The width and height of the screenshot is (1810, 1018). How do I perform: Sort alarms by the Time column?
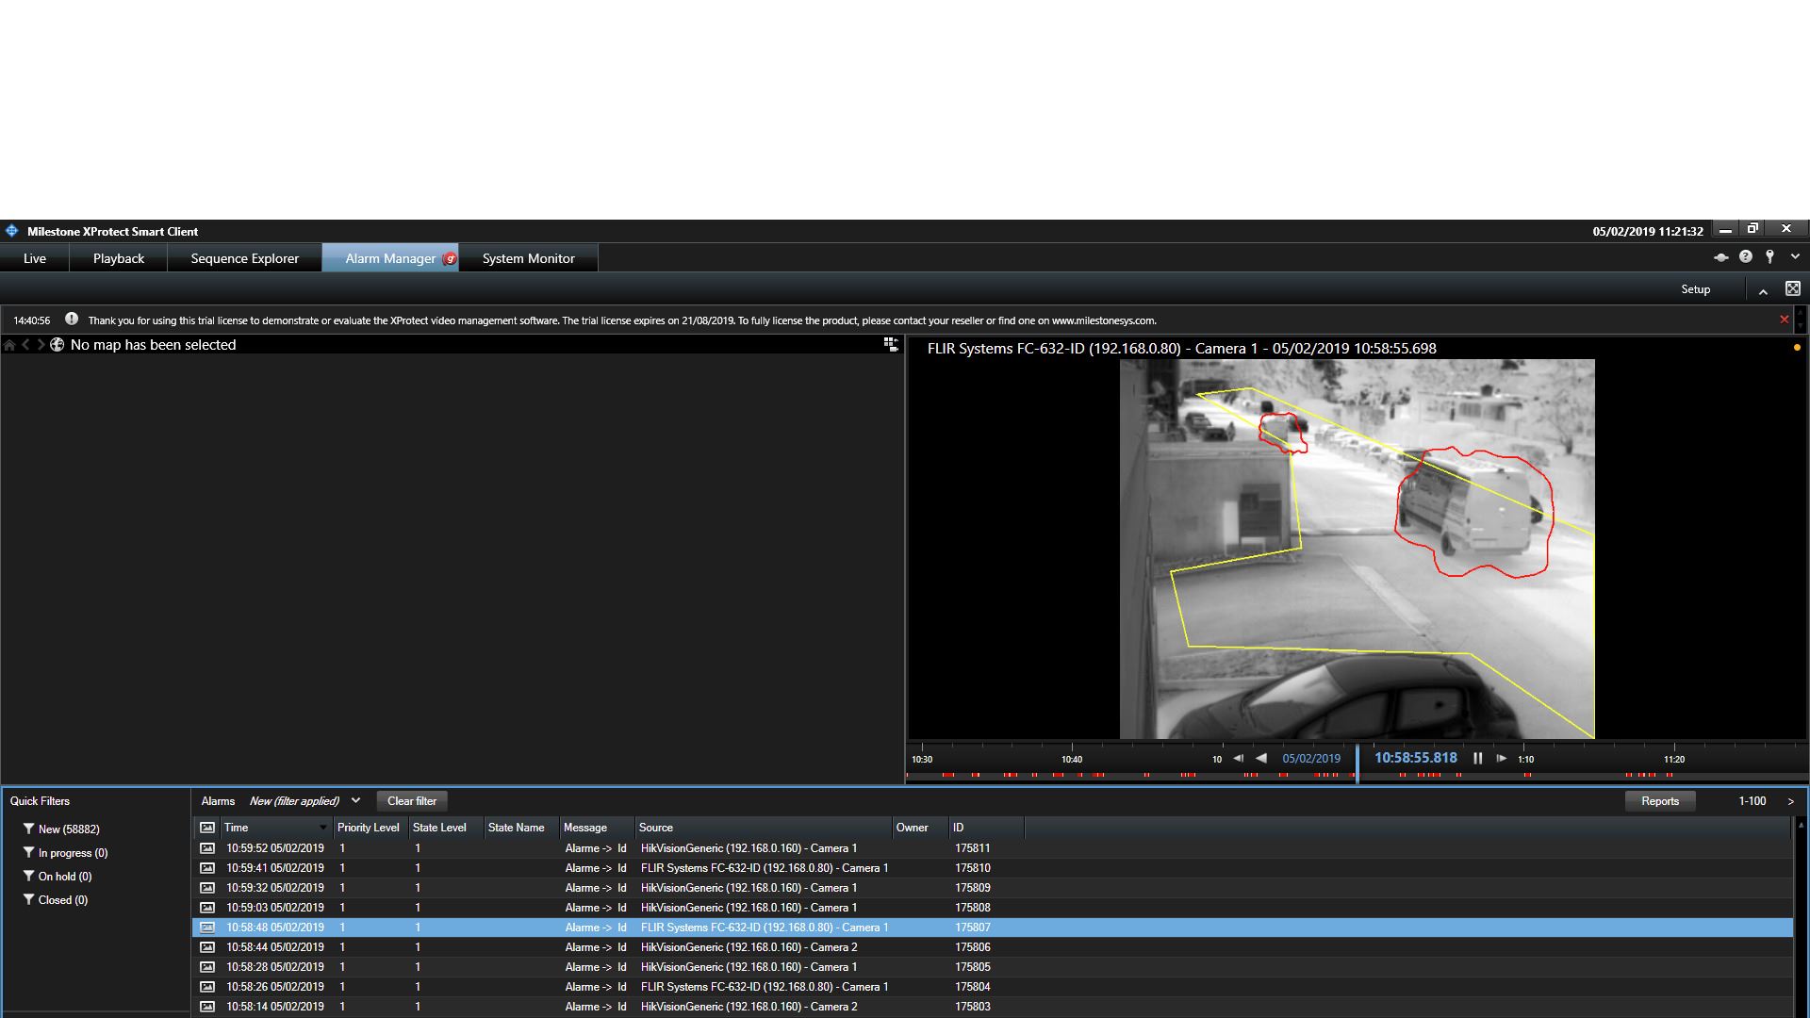275,828
